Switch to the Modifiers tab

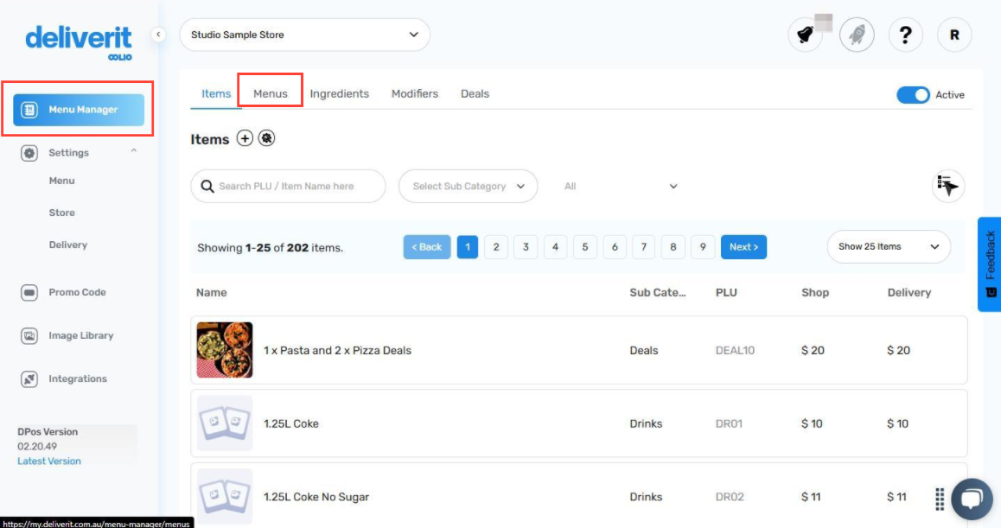click(x=414, y=93)
